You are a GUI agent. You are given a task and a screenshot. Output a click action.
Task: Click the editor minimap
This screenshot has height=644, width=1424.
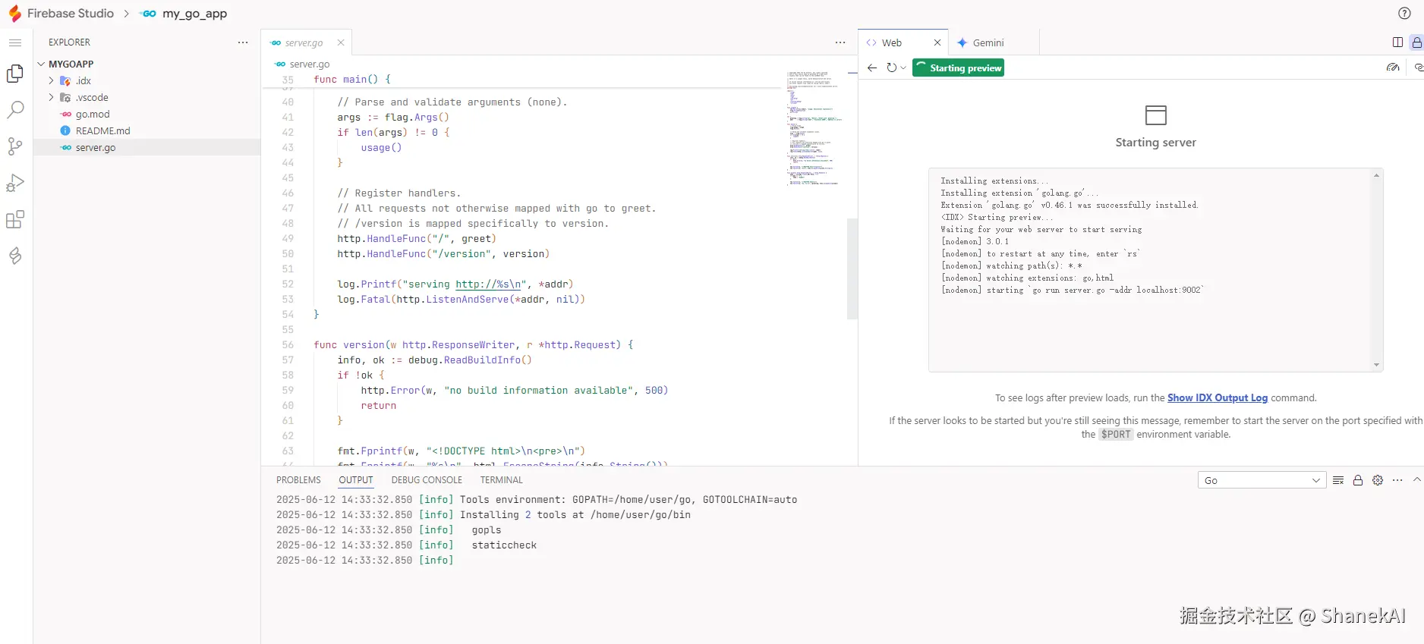(813, 127)
